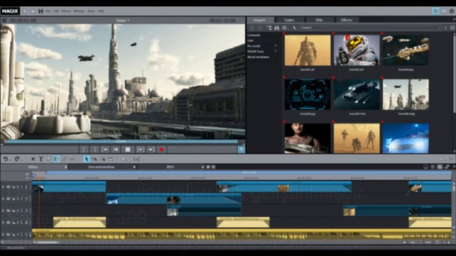456x256 pixels.
Task: Open the Help menu
Action: pyautogui.click(x=101, y=11)
